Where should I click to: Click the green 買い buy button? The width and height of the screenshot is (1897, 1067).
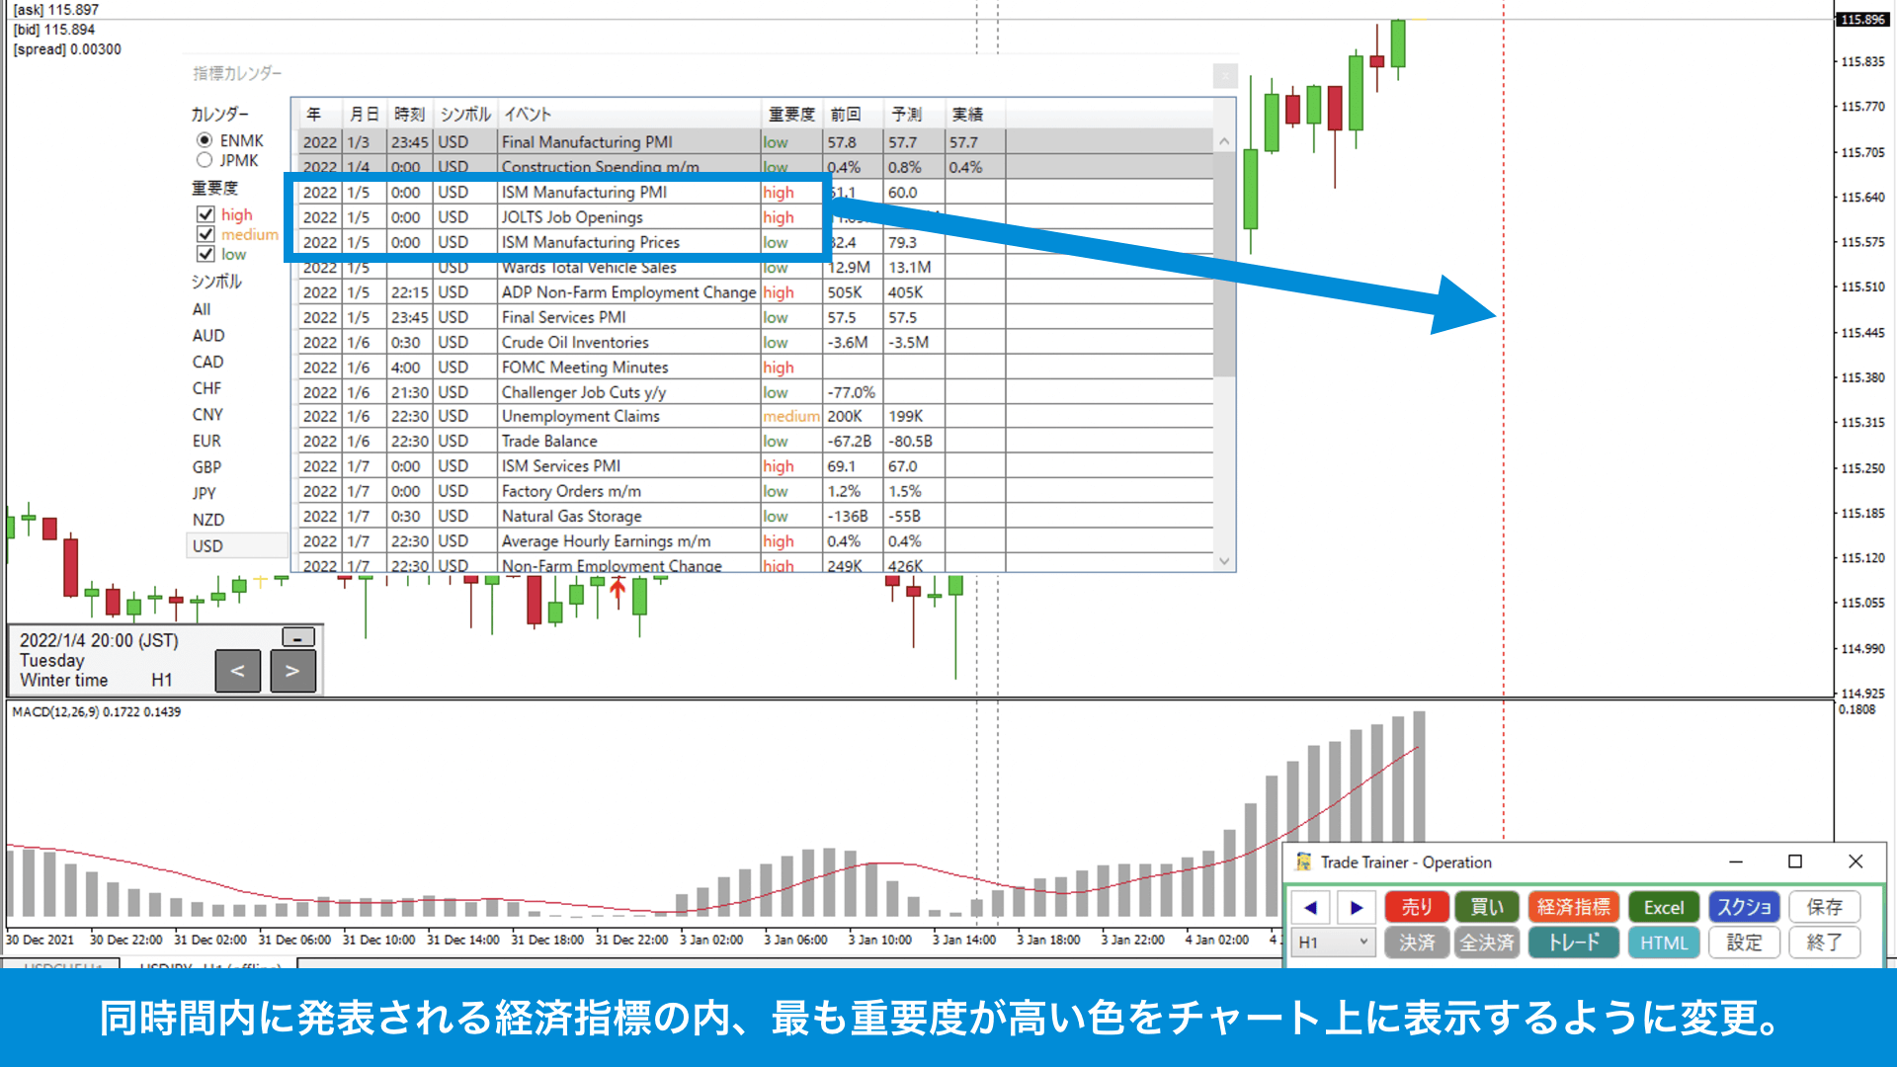[1486, 907]
